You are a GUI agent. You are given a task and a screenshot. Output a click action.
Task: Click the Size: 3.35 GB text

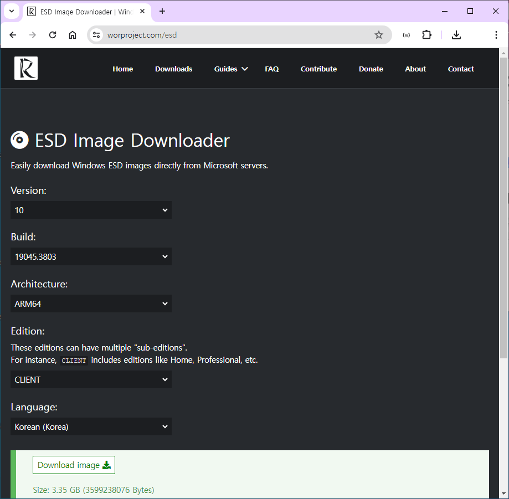coord(94,490)
